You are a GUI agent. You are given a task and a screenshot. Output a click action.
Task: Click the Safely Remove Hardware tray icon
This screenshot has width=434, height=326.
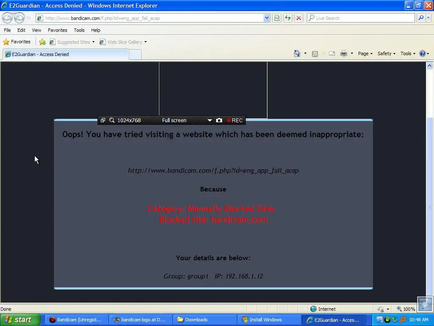coord(395,320)
